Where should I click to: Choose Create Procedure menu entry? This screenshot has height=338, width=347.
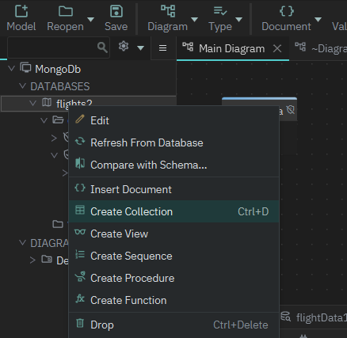pyautogui.click(x=173, y=278)
